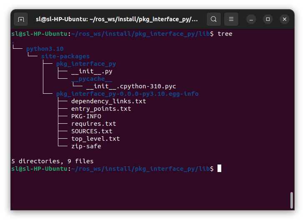305x222 pixels.
Task: Click the zip-safe file entry
Action: coord(86,146)
